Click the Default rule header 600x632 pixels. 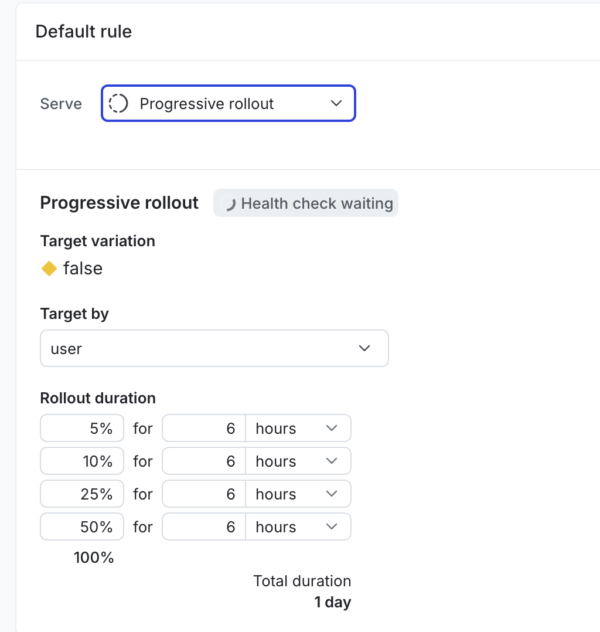tap(83, 32)
